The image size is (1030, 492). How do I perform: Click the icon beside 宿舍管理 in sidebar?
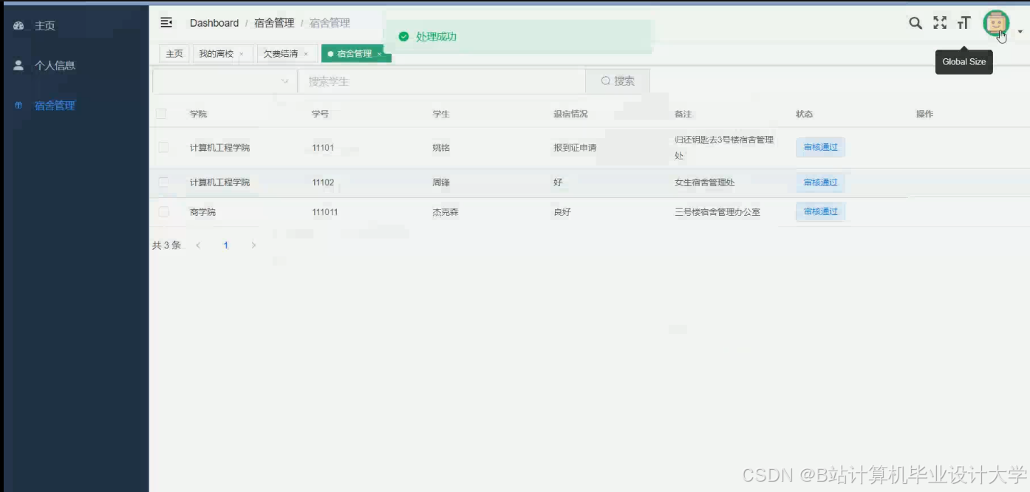tap(18, 105)
